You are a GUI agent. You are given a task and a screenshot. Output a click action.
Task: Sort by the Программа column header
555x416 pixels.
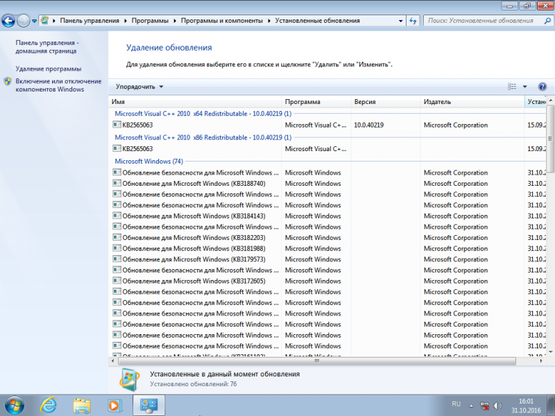point(316,102)
